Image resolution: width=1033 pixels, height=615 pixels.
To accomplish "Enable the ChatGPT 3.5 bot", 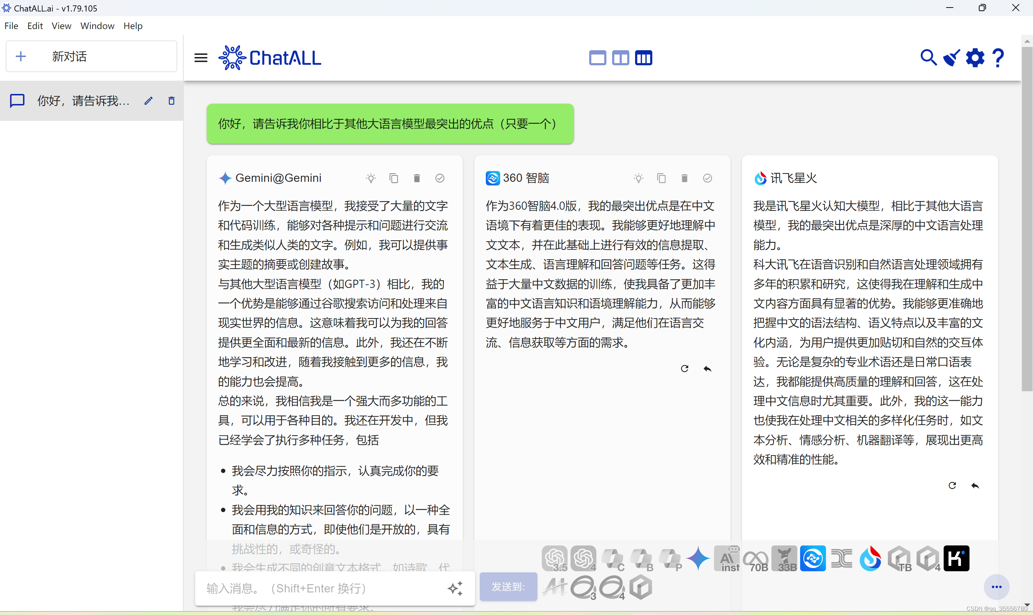I will tap(554, 558).
